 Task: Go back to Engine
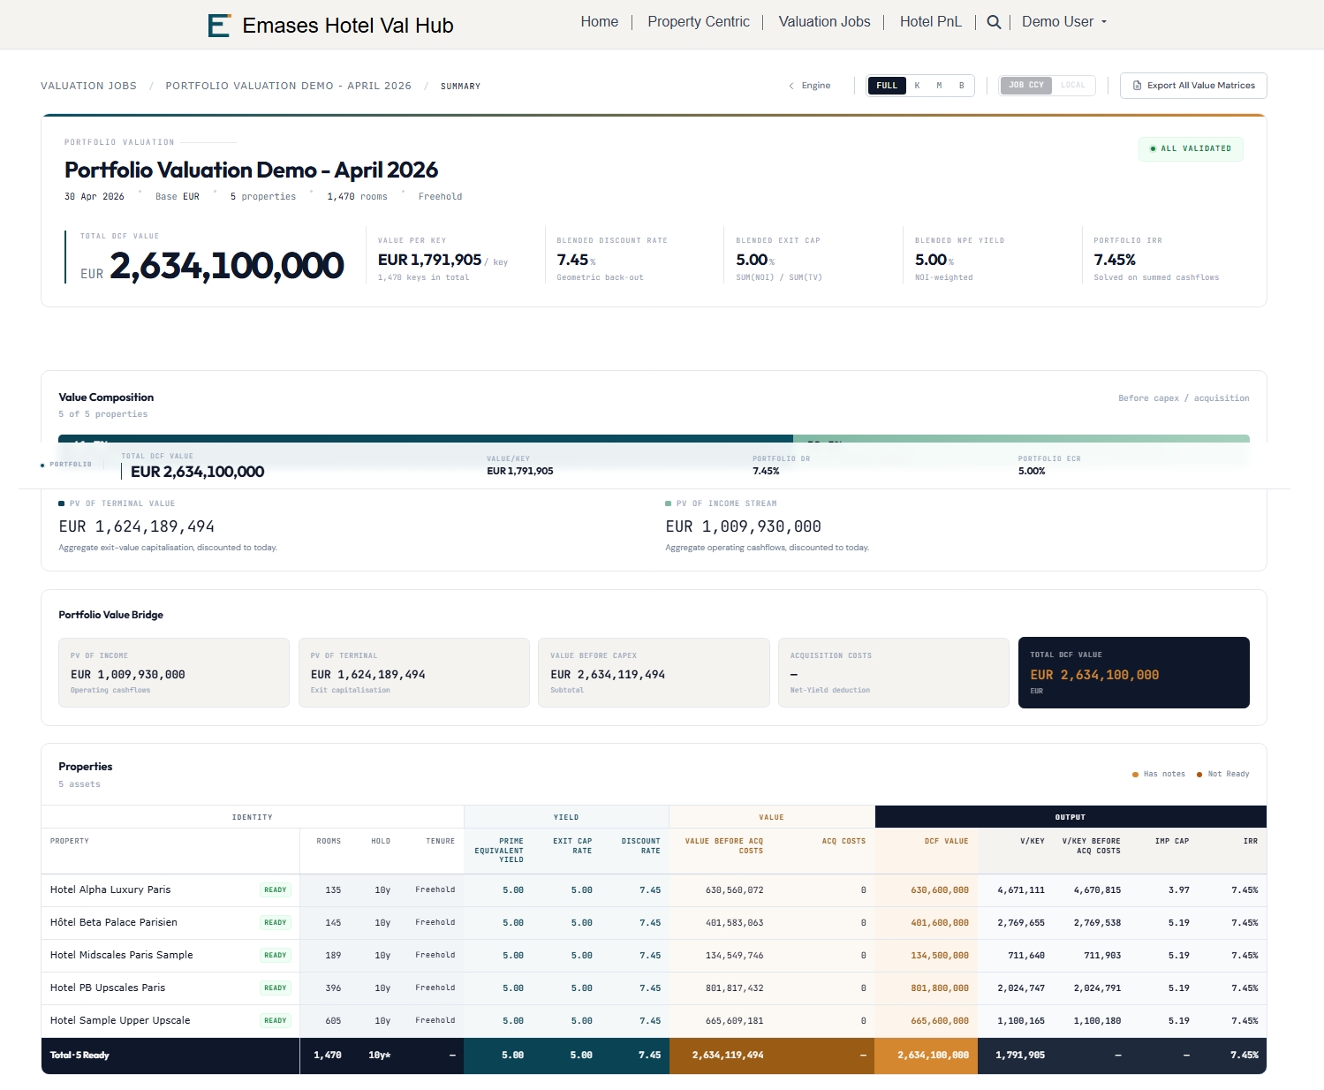pyautogui.click(x=810, y=86)
